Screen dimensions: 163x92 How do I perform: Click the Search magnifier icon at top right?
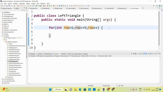click(x=154, y=6)
